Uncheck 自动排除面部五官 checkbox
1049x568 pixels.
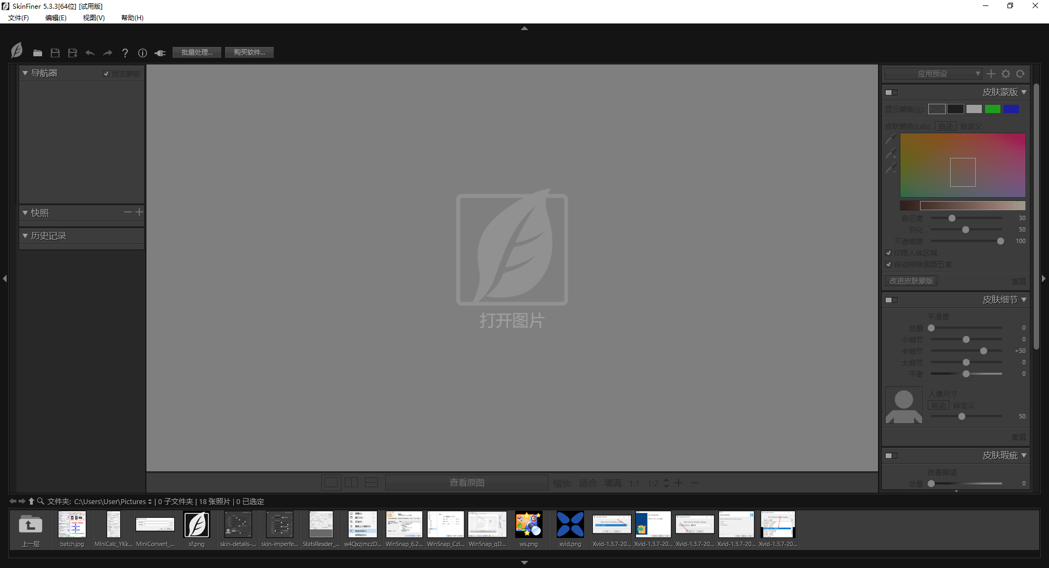(x=888, y=264)
